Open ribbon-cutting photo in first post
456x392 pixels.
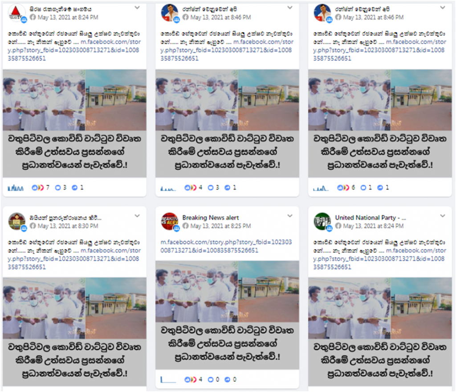pos(75,100)
